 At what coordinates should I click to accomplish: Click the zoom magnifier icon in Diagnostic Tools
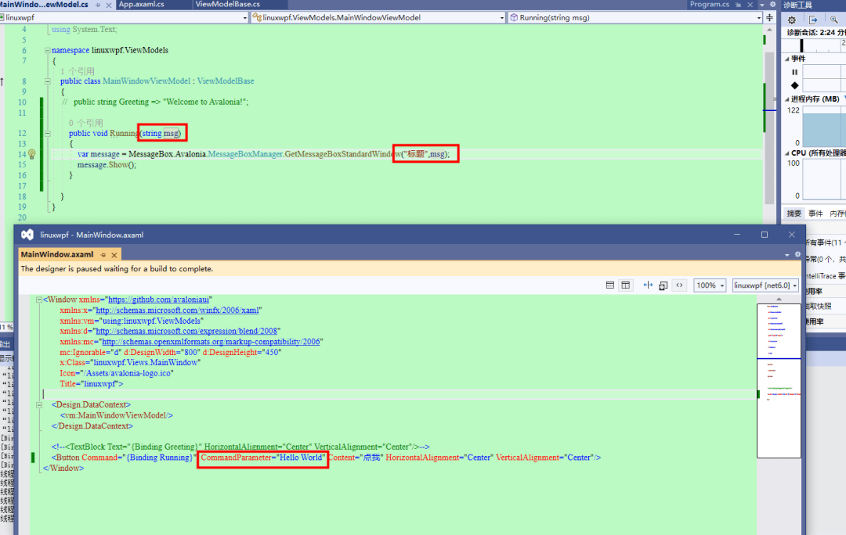(834, 20)
